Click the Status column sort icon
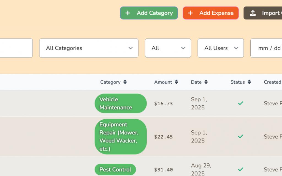The width and height of the screenshot is (282, 176). [249, 82]
